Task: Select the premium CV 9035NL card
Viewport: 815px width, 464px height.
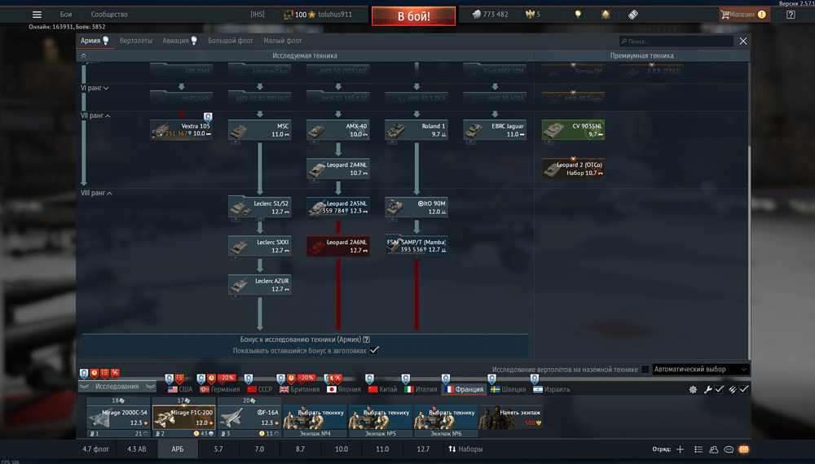Action: tap(573, 129)
